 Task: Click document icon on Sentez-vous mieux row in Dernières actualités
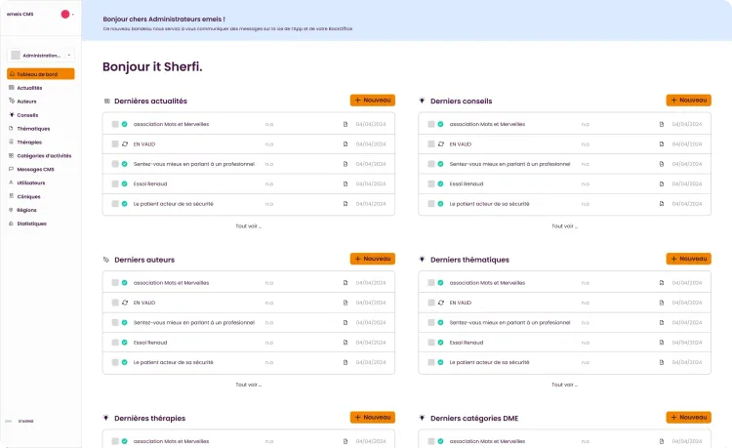pyautogui.click(x=346, y=164)
